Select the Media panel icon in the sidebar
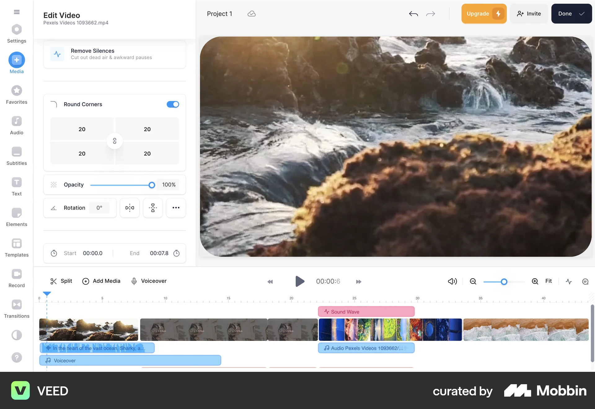This screenshot has height=409, width=595. coord(16,60)
